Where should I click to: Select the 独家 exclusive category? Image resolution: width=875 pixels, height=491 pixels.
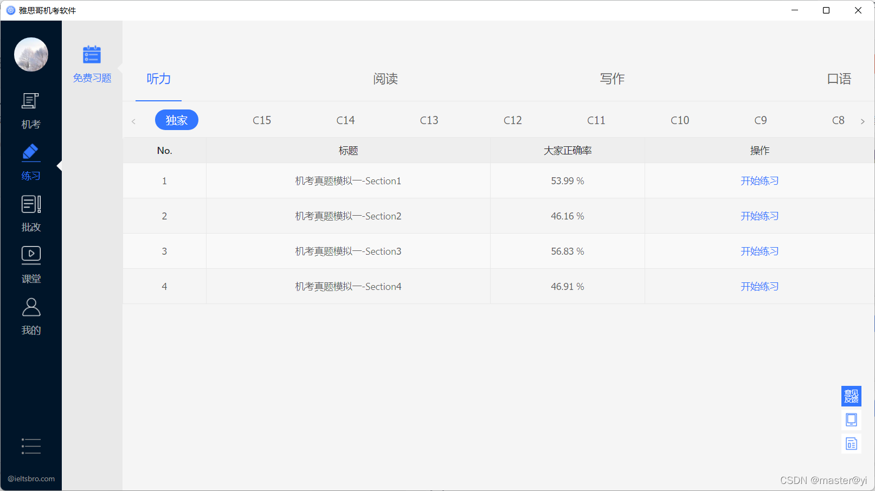pos(177,120)
